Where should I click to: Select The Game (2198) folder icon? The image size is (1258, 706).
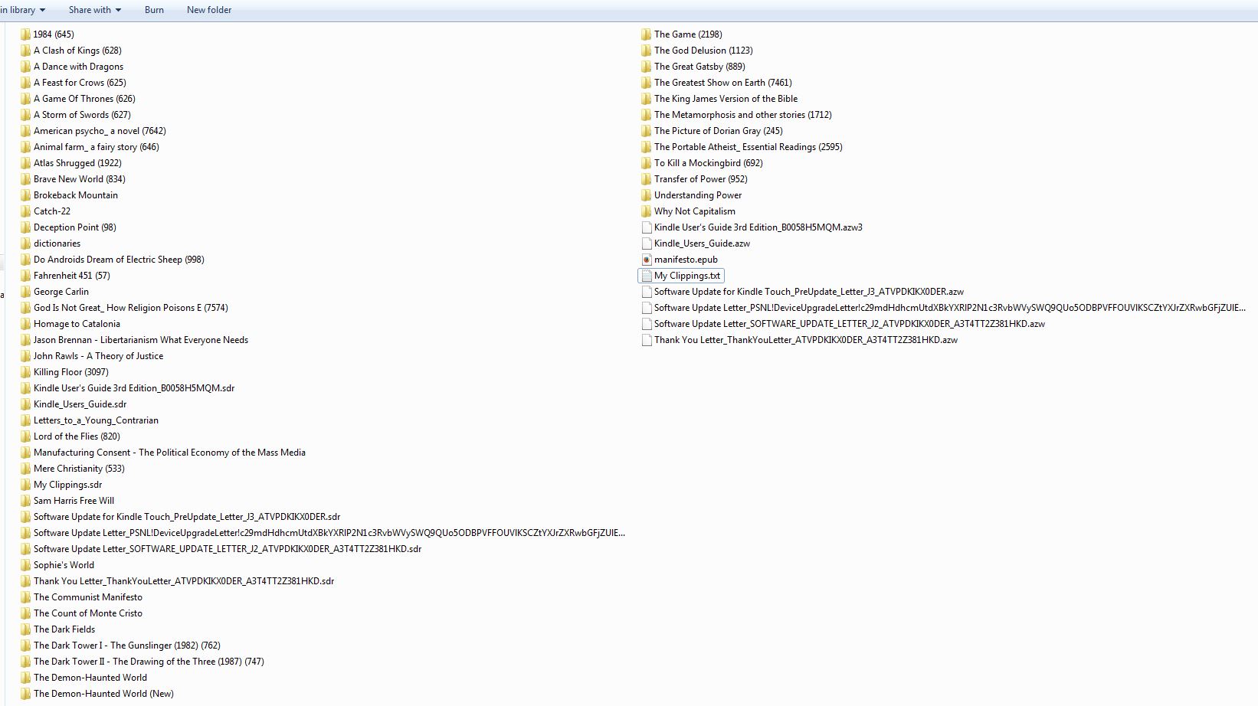point(646,34)
